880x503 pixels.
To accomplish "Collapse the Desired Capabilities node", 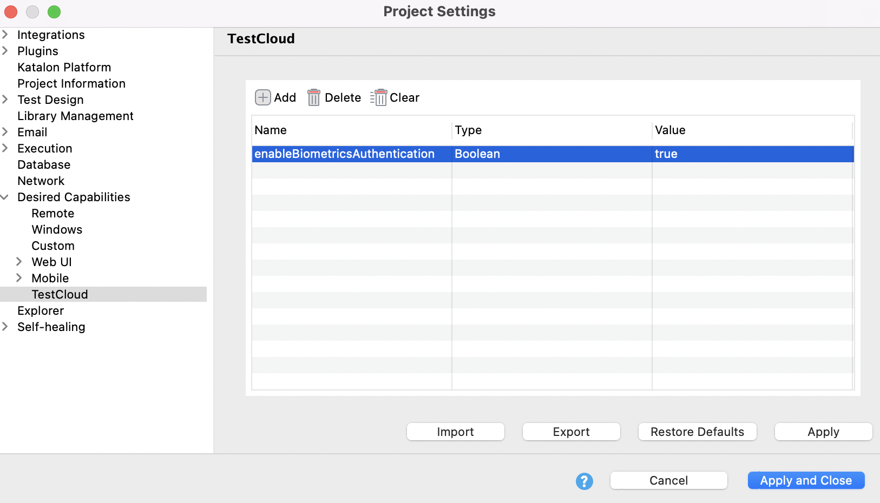I will (5, 197).
